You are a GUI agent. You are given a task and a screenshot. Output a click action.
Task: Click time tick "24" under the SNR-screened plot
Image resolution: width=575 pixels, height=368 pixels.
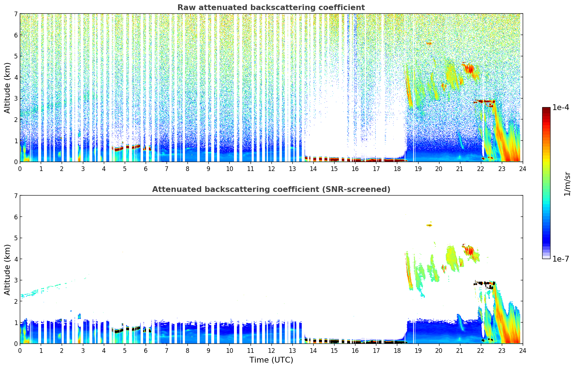522,350
